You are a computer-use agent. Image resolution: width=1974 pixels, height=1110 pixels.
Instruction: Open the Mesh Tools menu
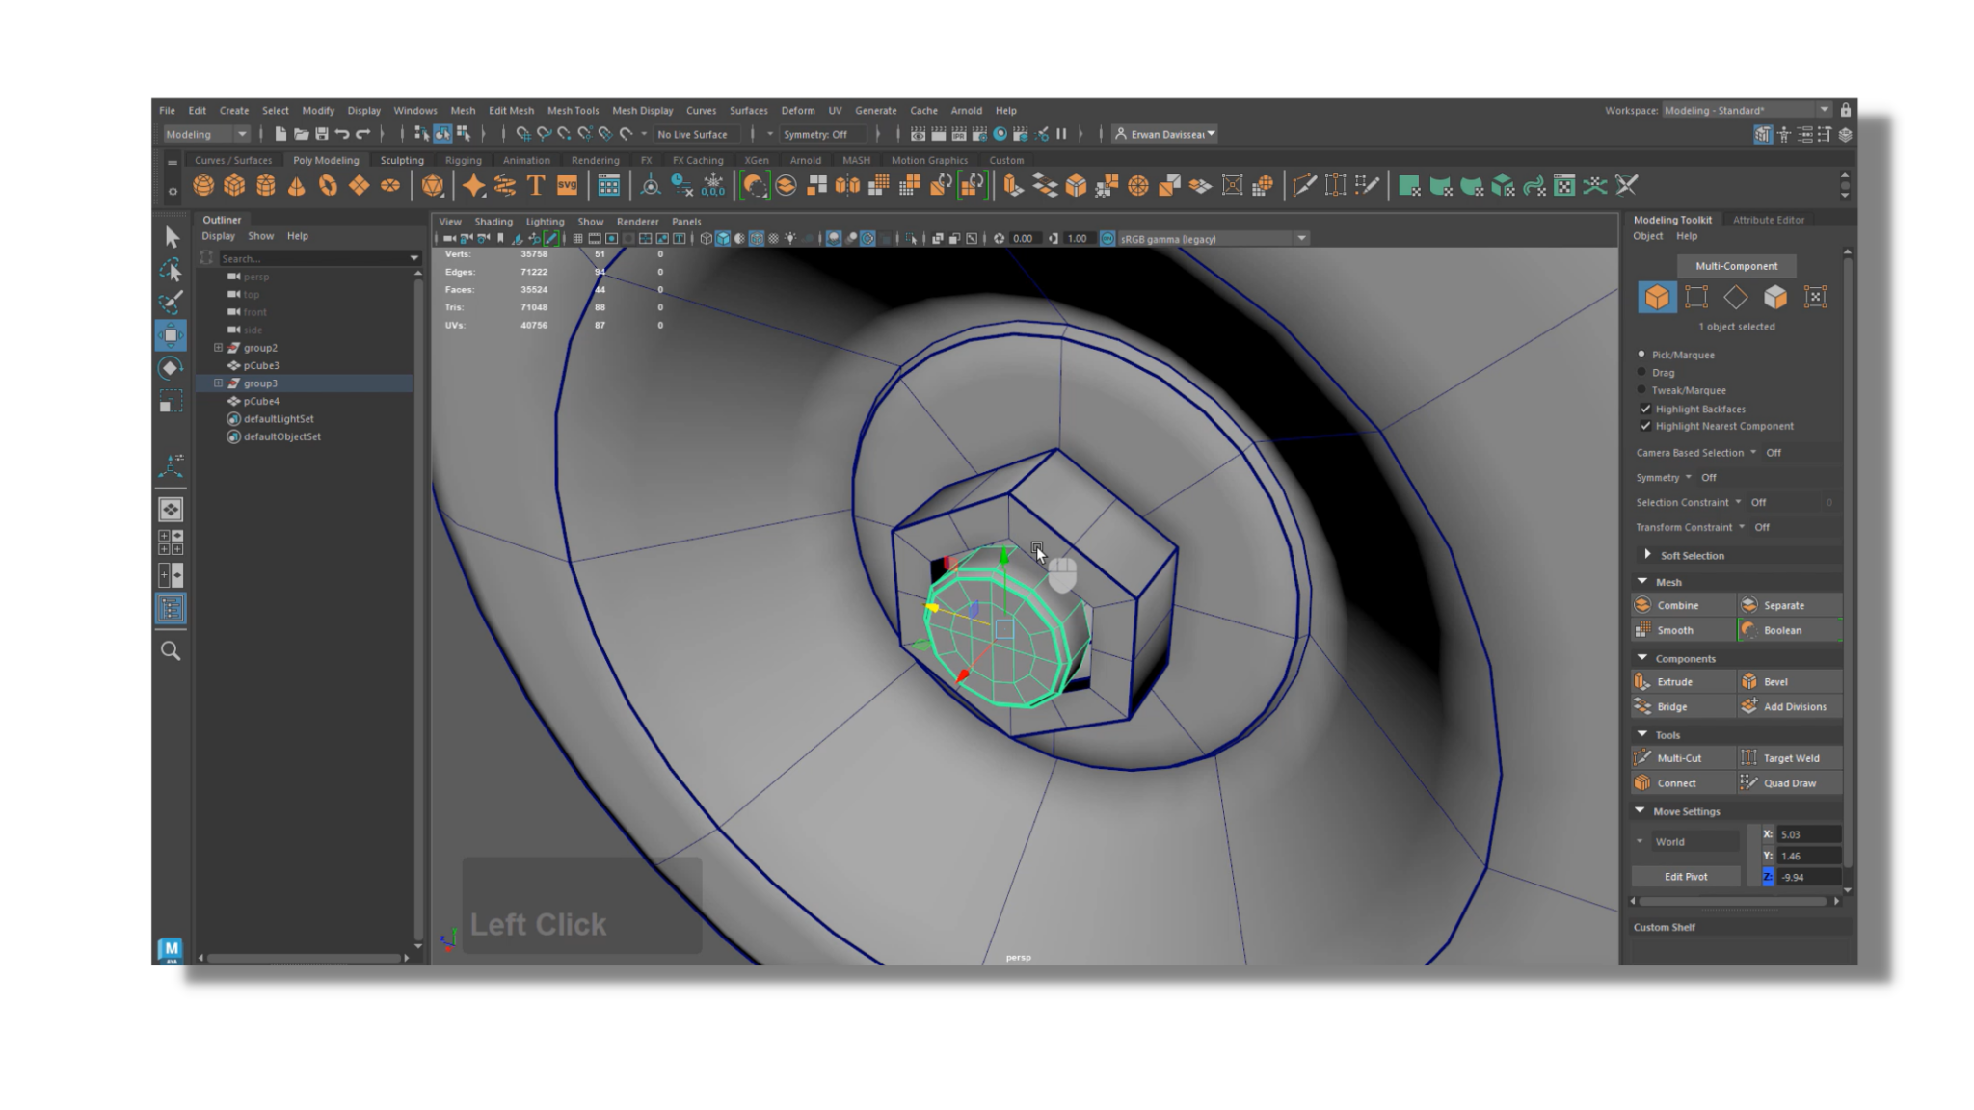pyautogui.click(x=573, y=110)
